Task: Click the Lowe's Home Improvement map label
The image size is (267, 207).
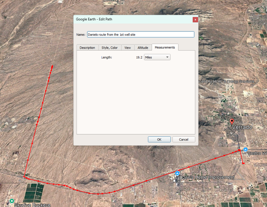Action: pyautogui.click(x=207, y=177)
